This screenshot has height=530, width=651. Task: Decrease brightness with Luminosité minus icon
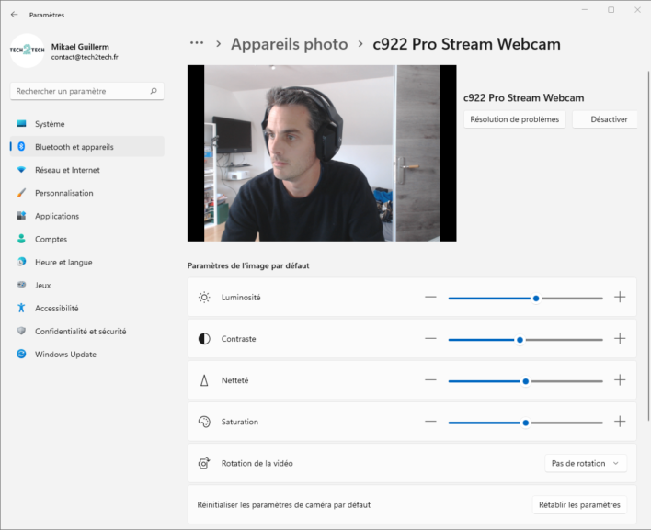[x=430, y=298]
